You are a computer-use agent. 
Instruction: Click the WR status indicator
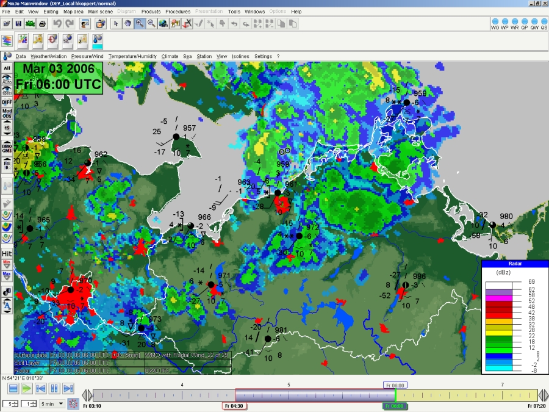515,24
